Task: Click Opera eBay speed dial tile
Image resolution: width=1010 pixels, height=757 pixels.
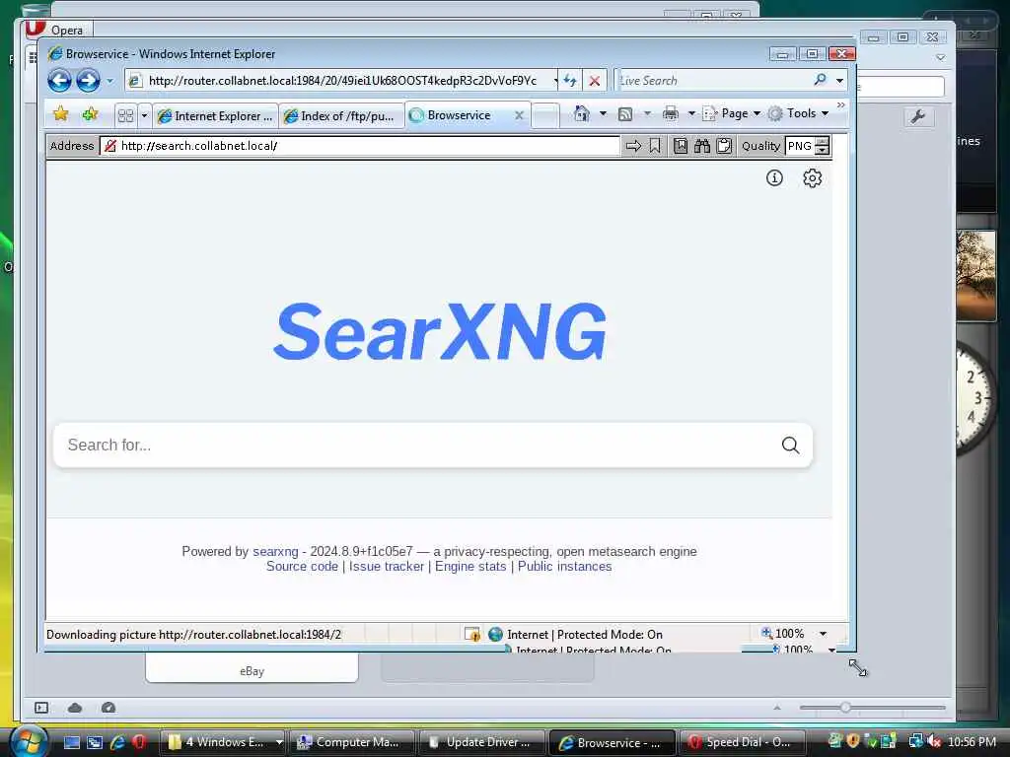Action: tap(252, 668)
